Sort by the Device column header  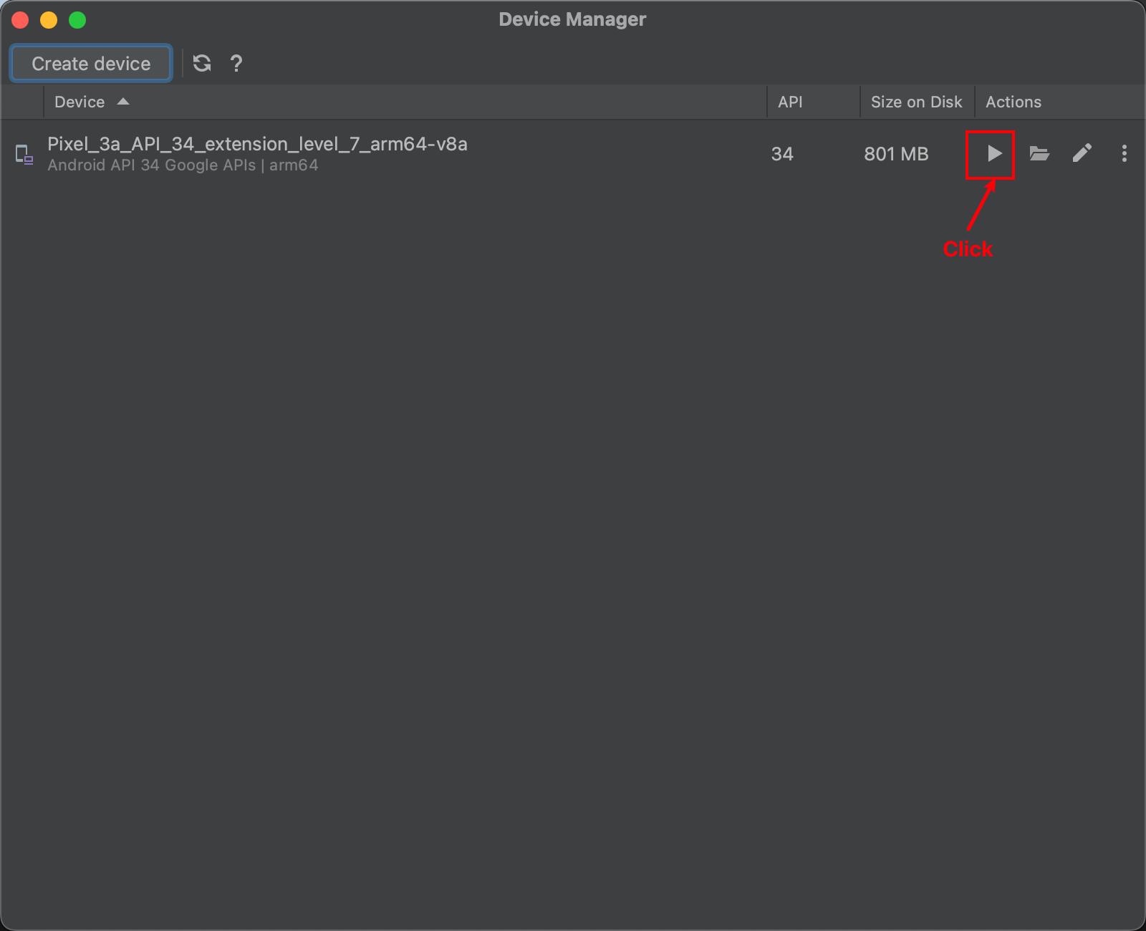click(80, 102)
